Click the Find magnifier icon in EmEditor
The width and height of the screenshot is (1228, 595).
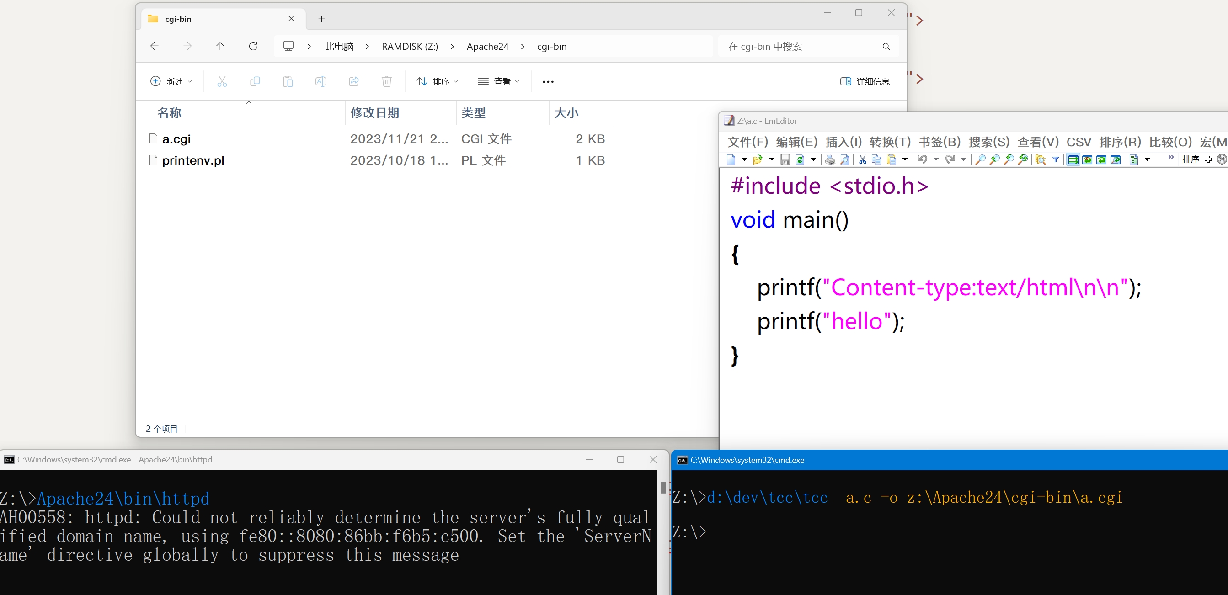pyautogui.click(x=980, y=159)
